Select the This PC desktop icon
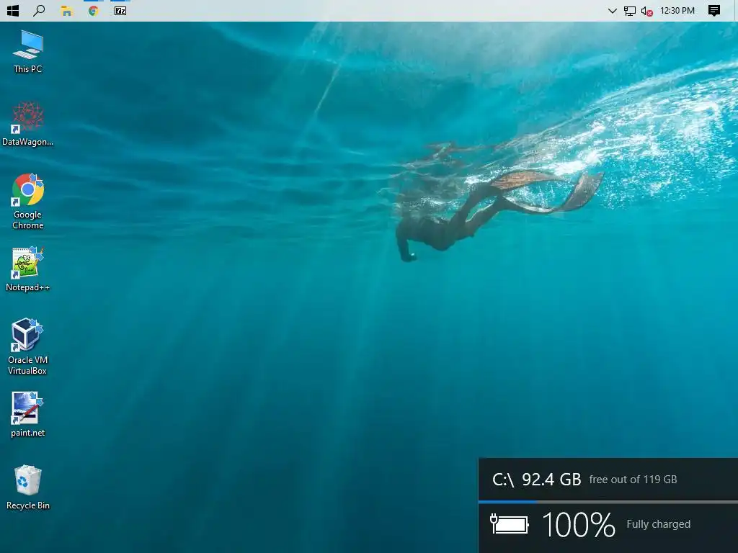The image size is (738, 553). click(28, 52)
